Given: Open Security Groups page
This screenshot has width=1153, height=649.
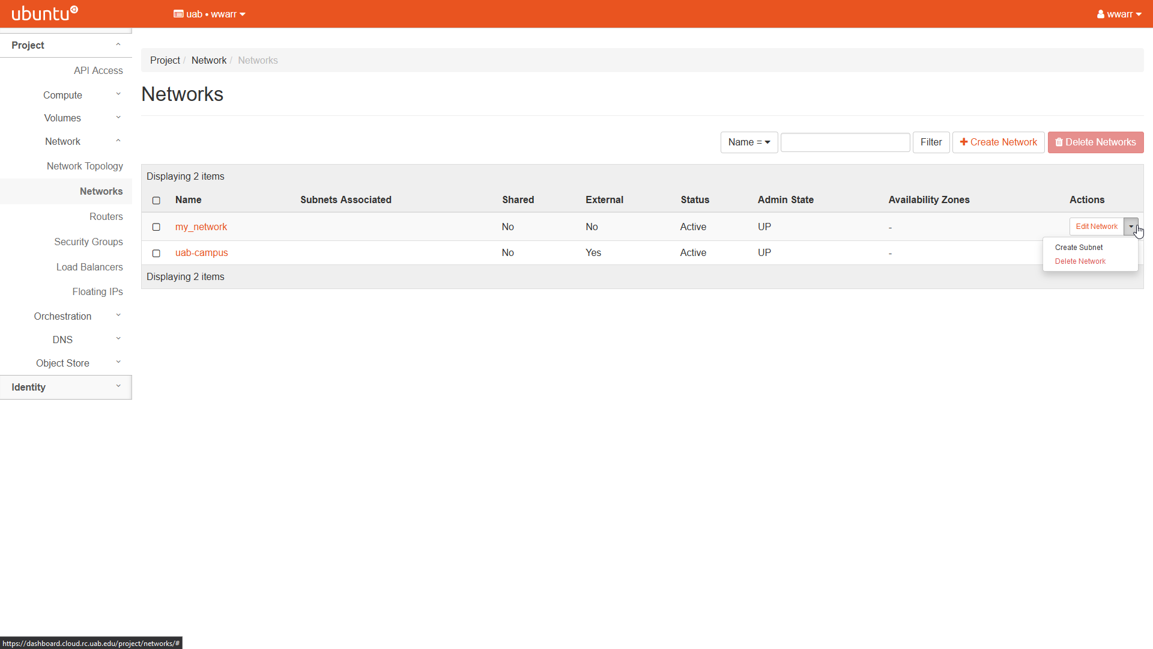Looking at the screenshot, I should coord(88,242).
